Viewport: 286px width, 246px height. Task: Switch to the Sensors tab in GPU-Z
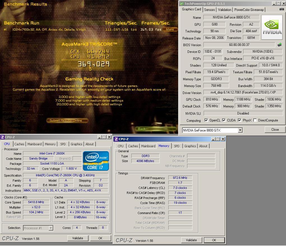[x=210, y=10]
